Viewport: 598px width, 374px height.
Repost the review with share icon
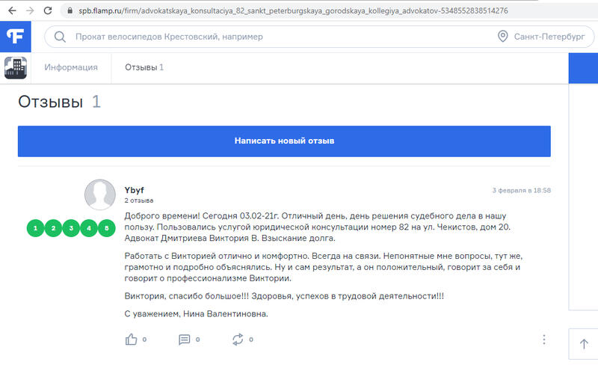pyautogui.click(x=238, y=340)
